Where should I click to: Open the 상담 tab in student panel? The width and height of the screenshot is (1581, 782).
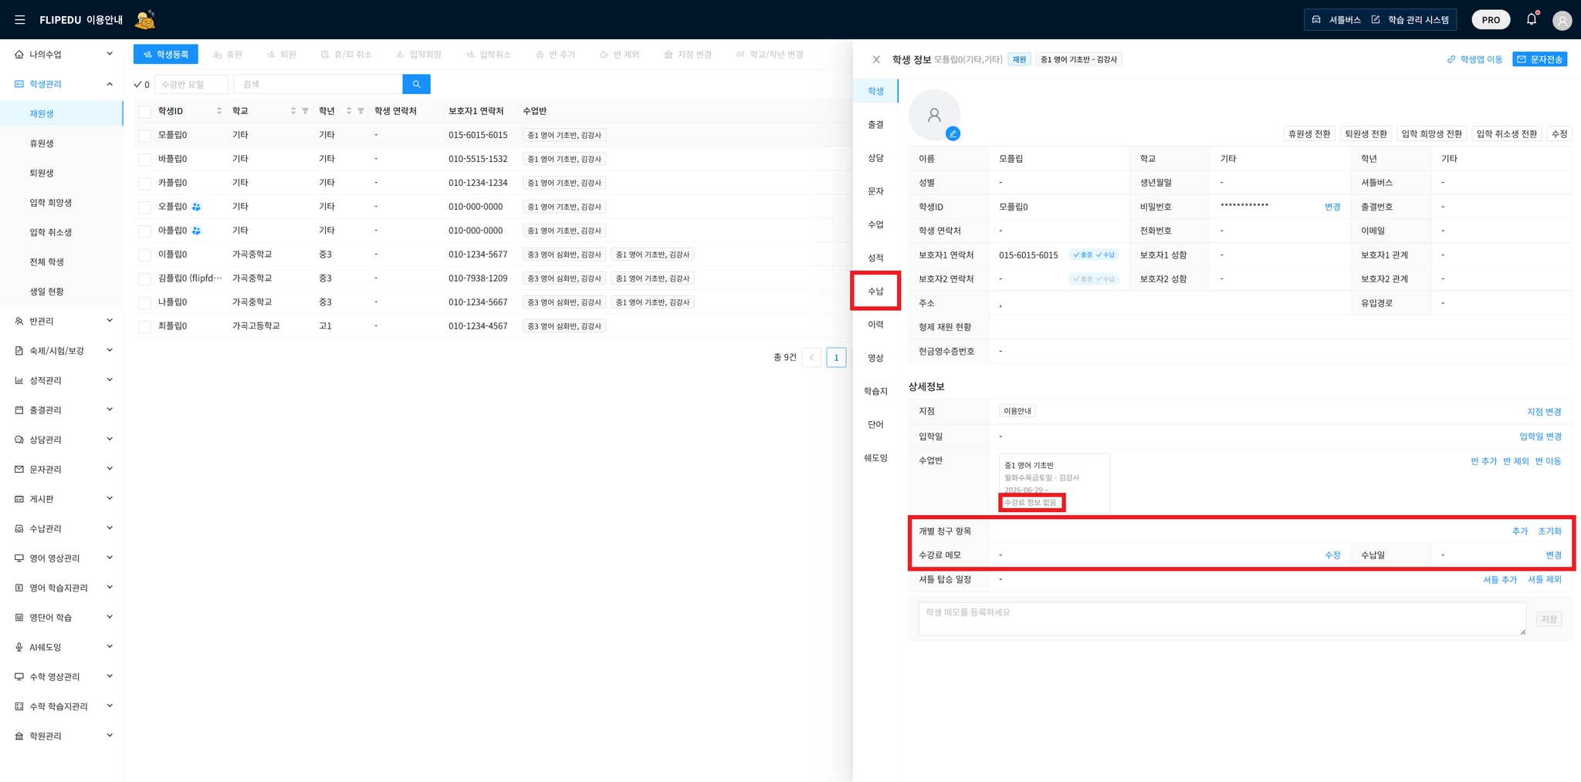pos(875,158)
